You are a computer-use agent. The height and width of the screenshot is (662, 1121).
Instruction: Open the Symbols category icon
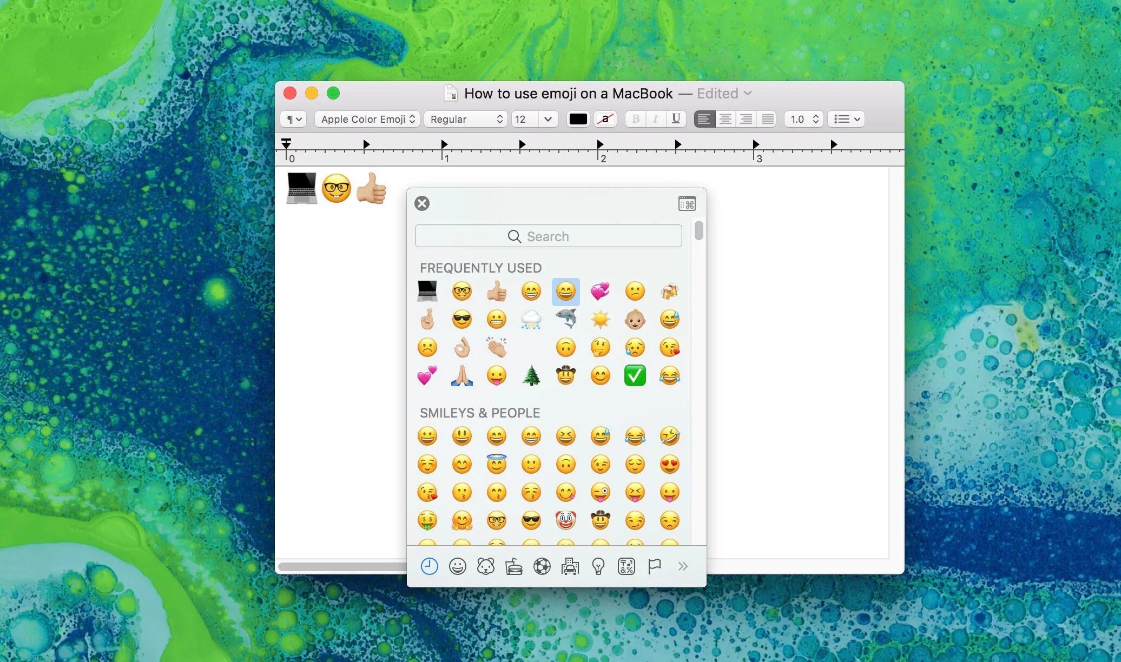(626, 566)
